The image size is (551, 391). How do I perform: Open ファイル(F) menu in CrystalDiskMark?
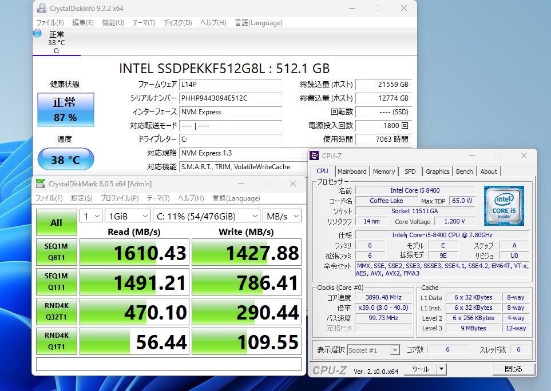tap(49, 198)
